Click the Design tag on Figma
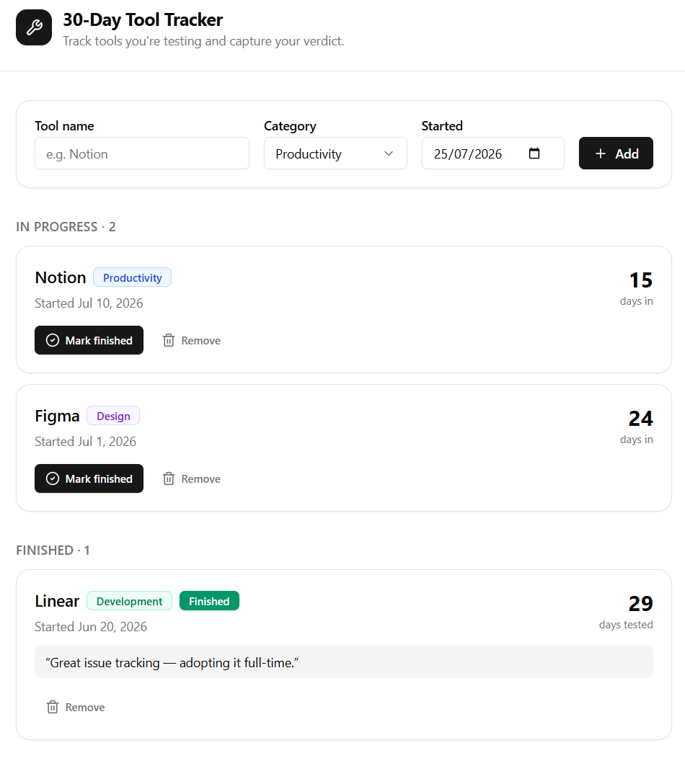The image size is (685, 771). (x=113, y=416)
